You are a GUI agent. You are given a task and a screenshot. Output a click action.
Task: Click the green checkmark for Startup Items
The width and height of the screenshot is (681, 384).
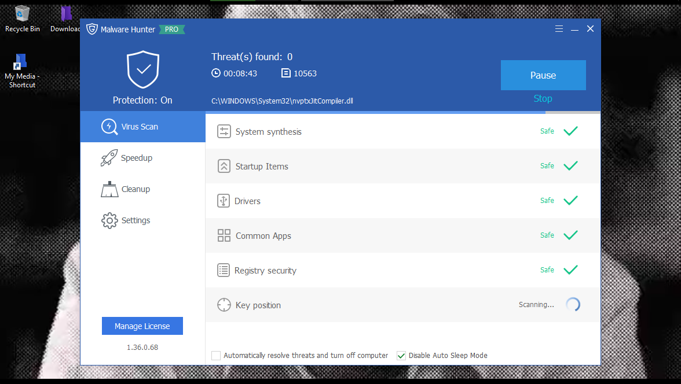click(x=571, y=166)
